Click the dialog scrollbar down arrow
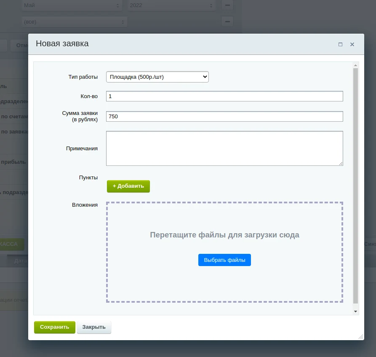Image resolution: width=376 pixels, height=357 pixels. (x=355, y=312)
